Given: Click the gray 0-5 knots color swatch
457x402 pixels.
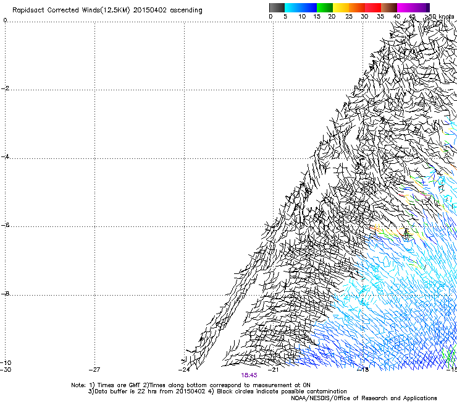Looking at the screenshot, I should click(x=277, y=7).
